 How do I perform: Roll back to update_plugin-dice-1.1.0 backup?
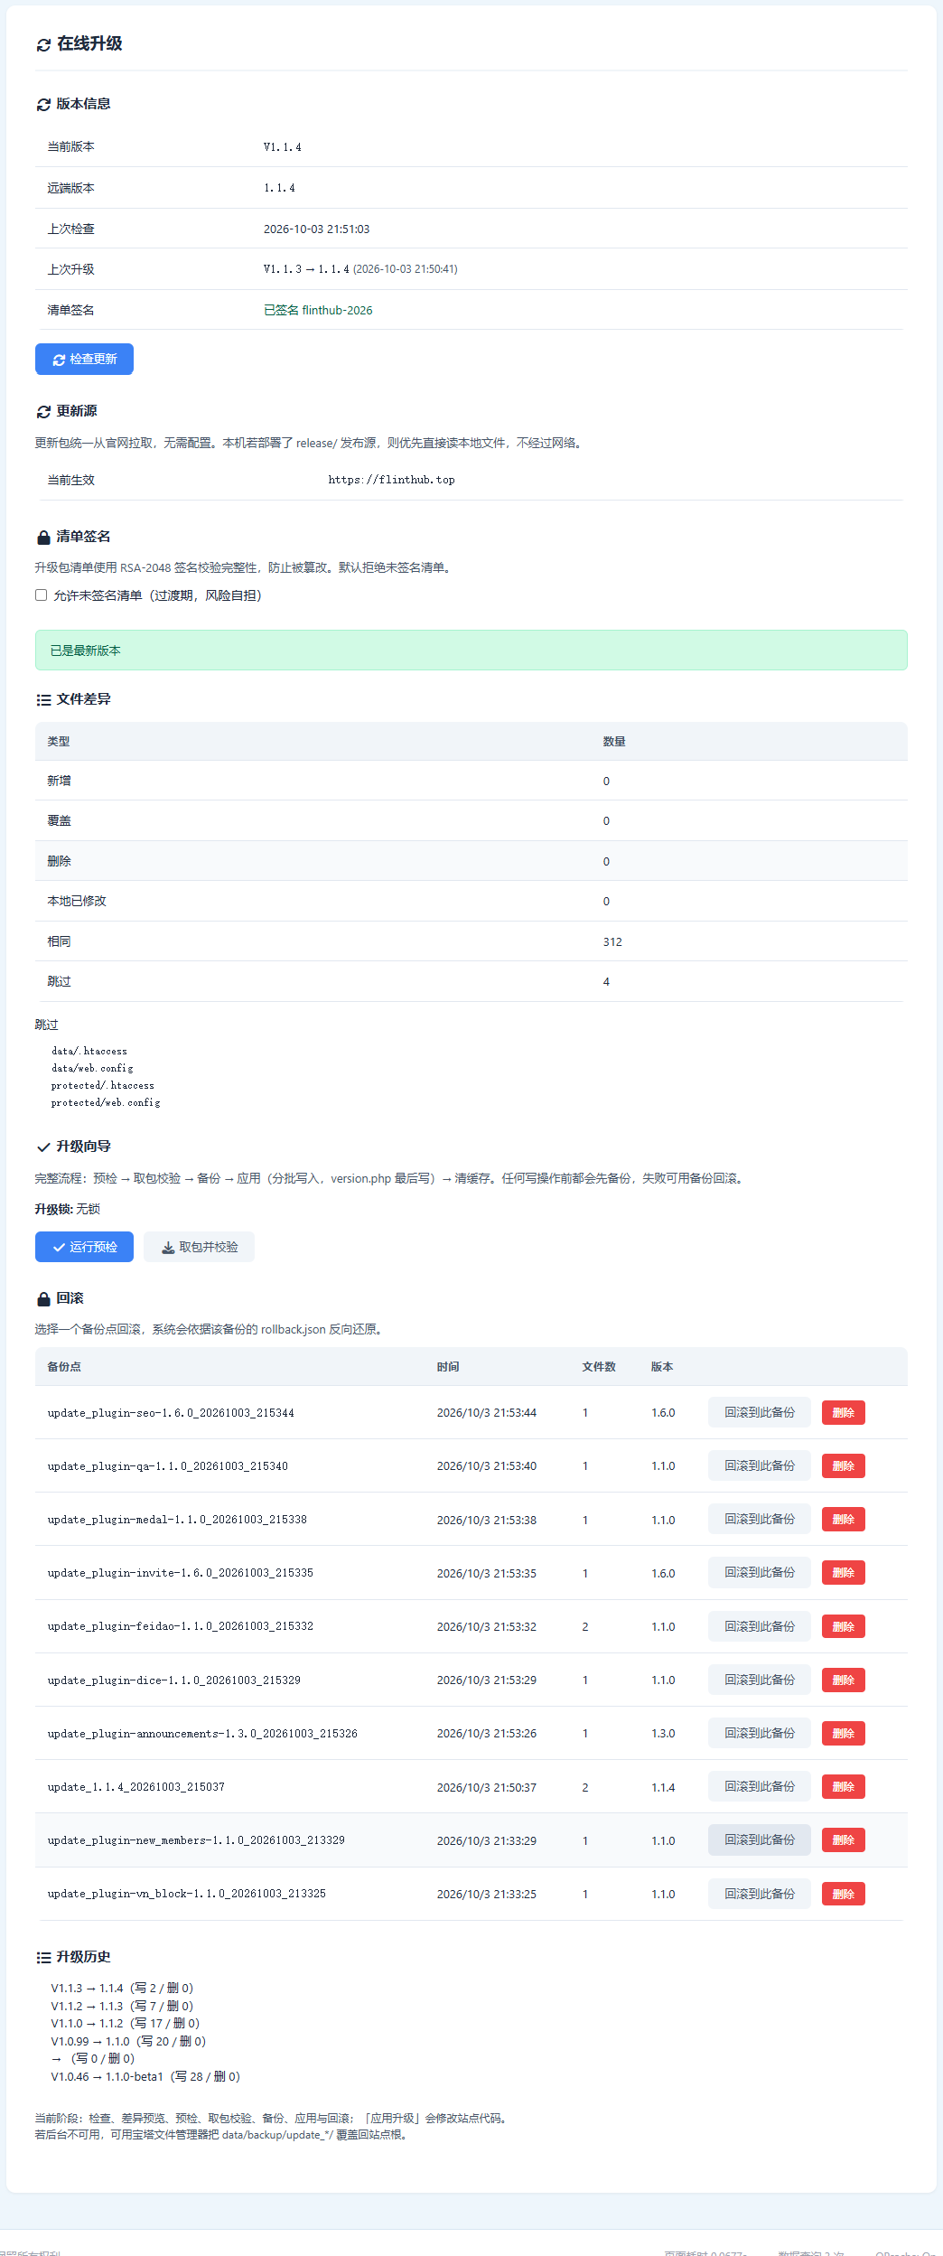click(x=760, y=1680)
